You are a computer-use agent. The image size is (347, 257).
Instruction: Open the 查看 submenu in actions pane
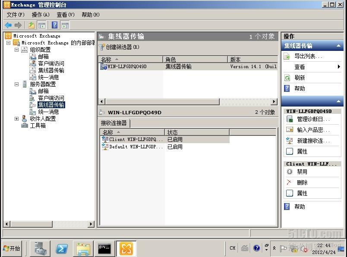pos(312,67)
